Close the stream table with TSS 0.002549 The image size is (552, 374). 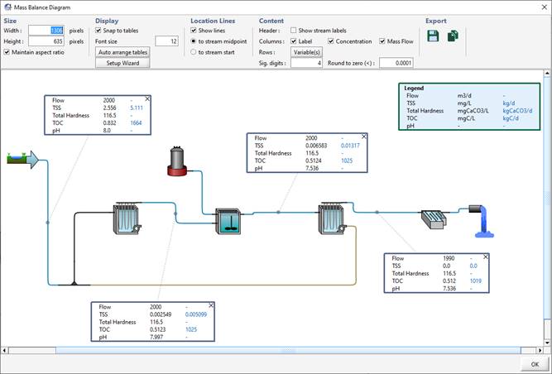coord(211,305)
